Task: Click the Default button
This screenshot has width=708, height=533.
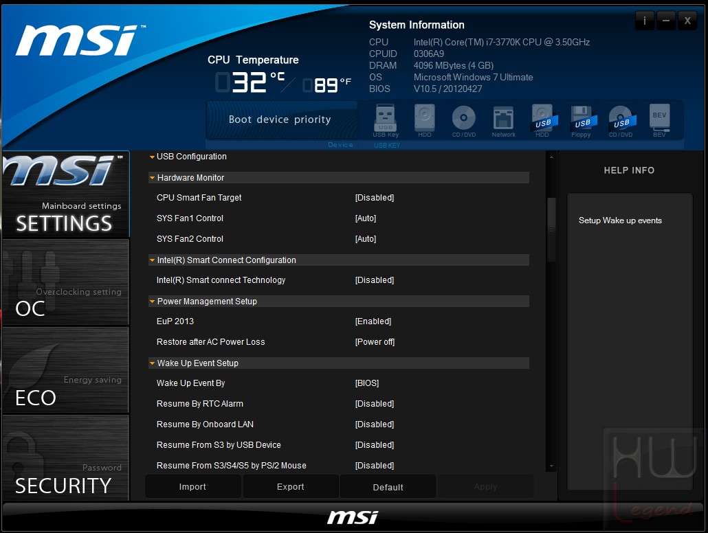Action: [388, 486]
